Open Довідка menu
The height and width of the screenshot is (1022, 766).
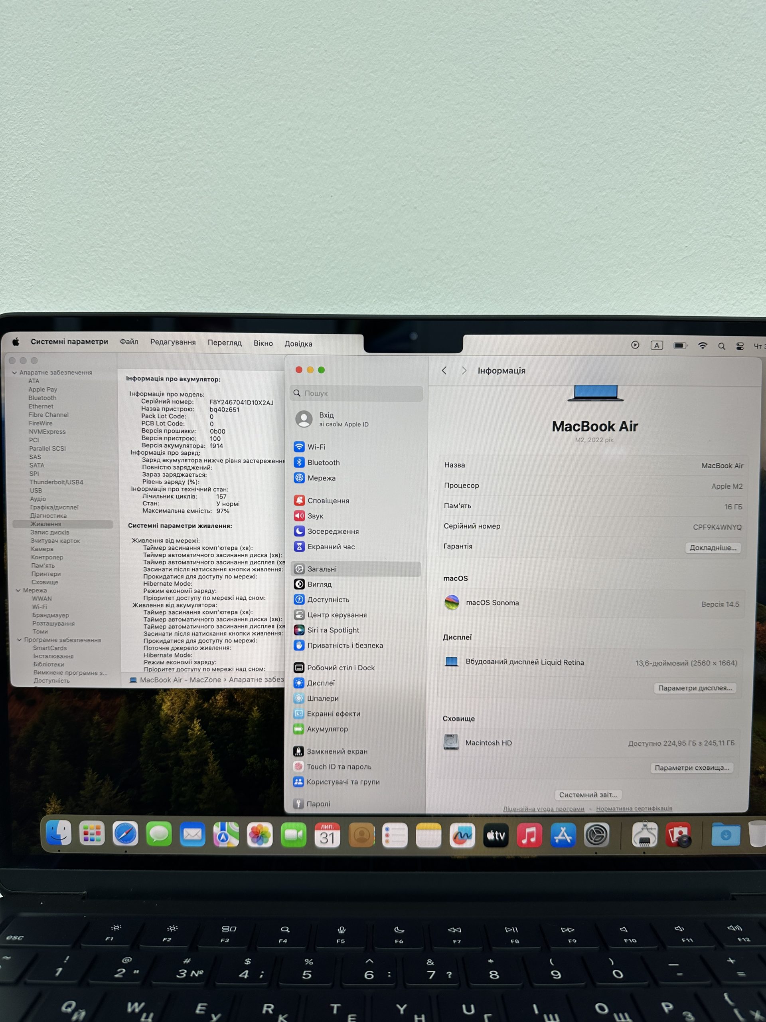tap(298, 344)
